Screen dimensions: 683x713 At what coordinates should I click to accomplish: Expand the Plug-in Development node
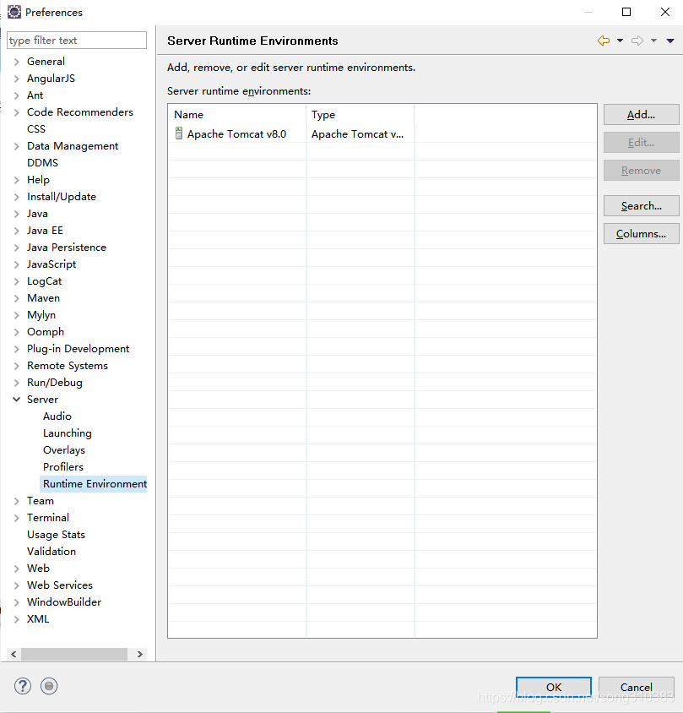click(16, 349)
